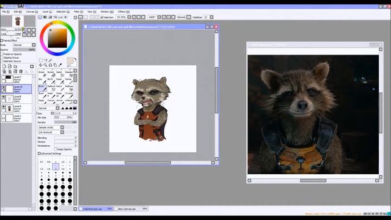Show Layer1 with its eye box
The width and height of the screenshot is (391, 220).
(3, 116)
